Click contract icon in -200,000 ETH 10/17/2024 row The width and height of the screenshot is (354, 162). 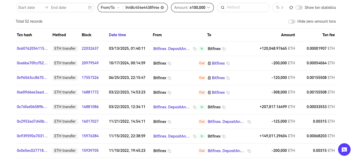coord(209,63)
